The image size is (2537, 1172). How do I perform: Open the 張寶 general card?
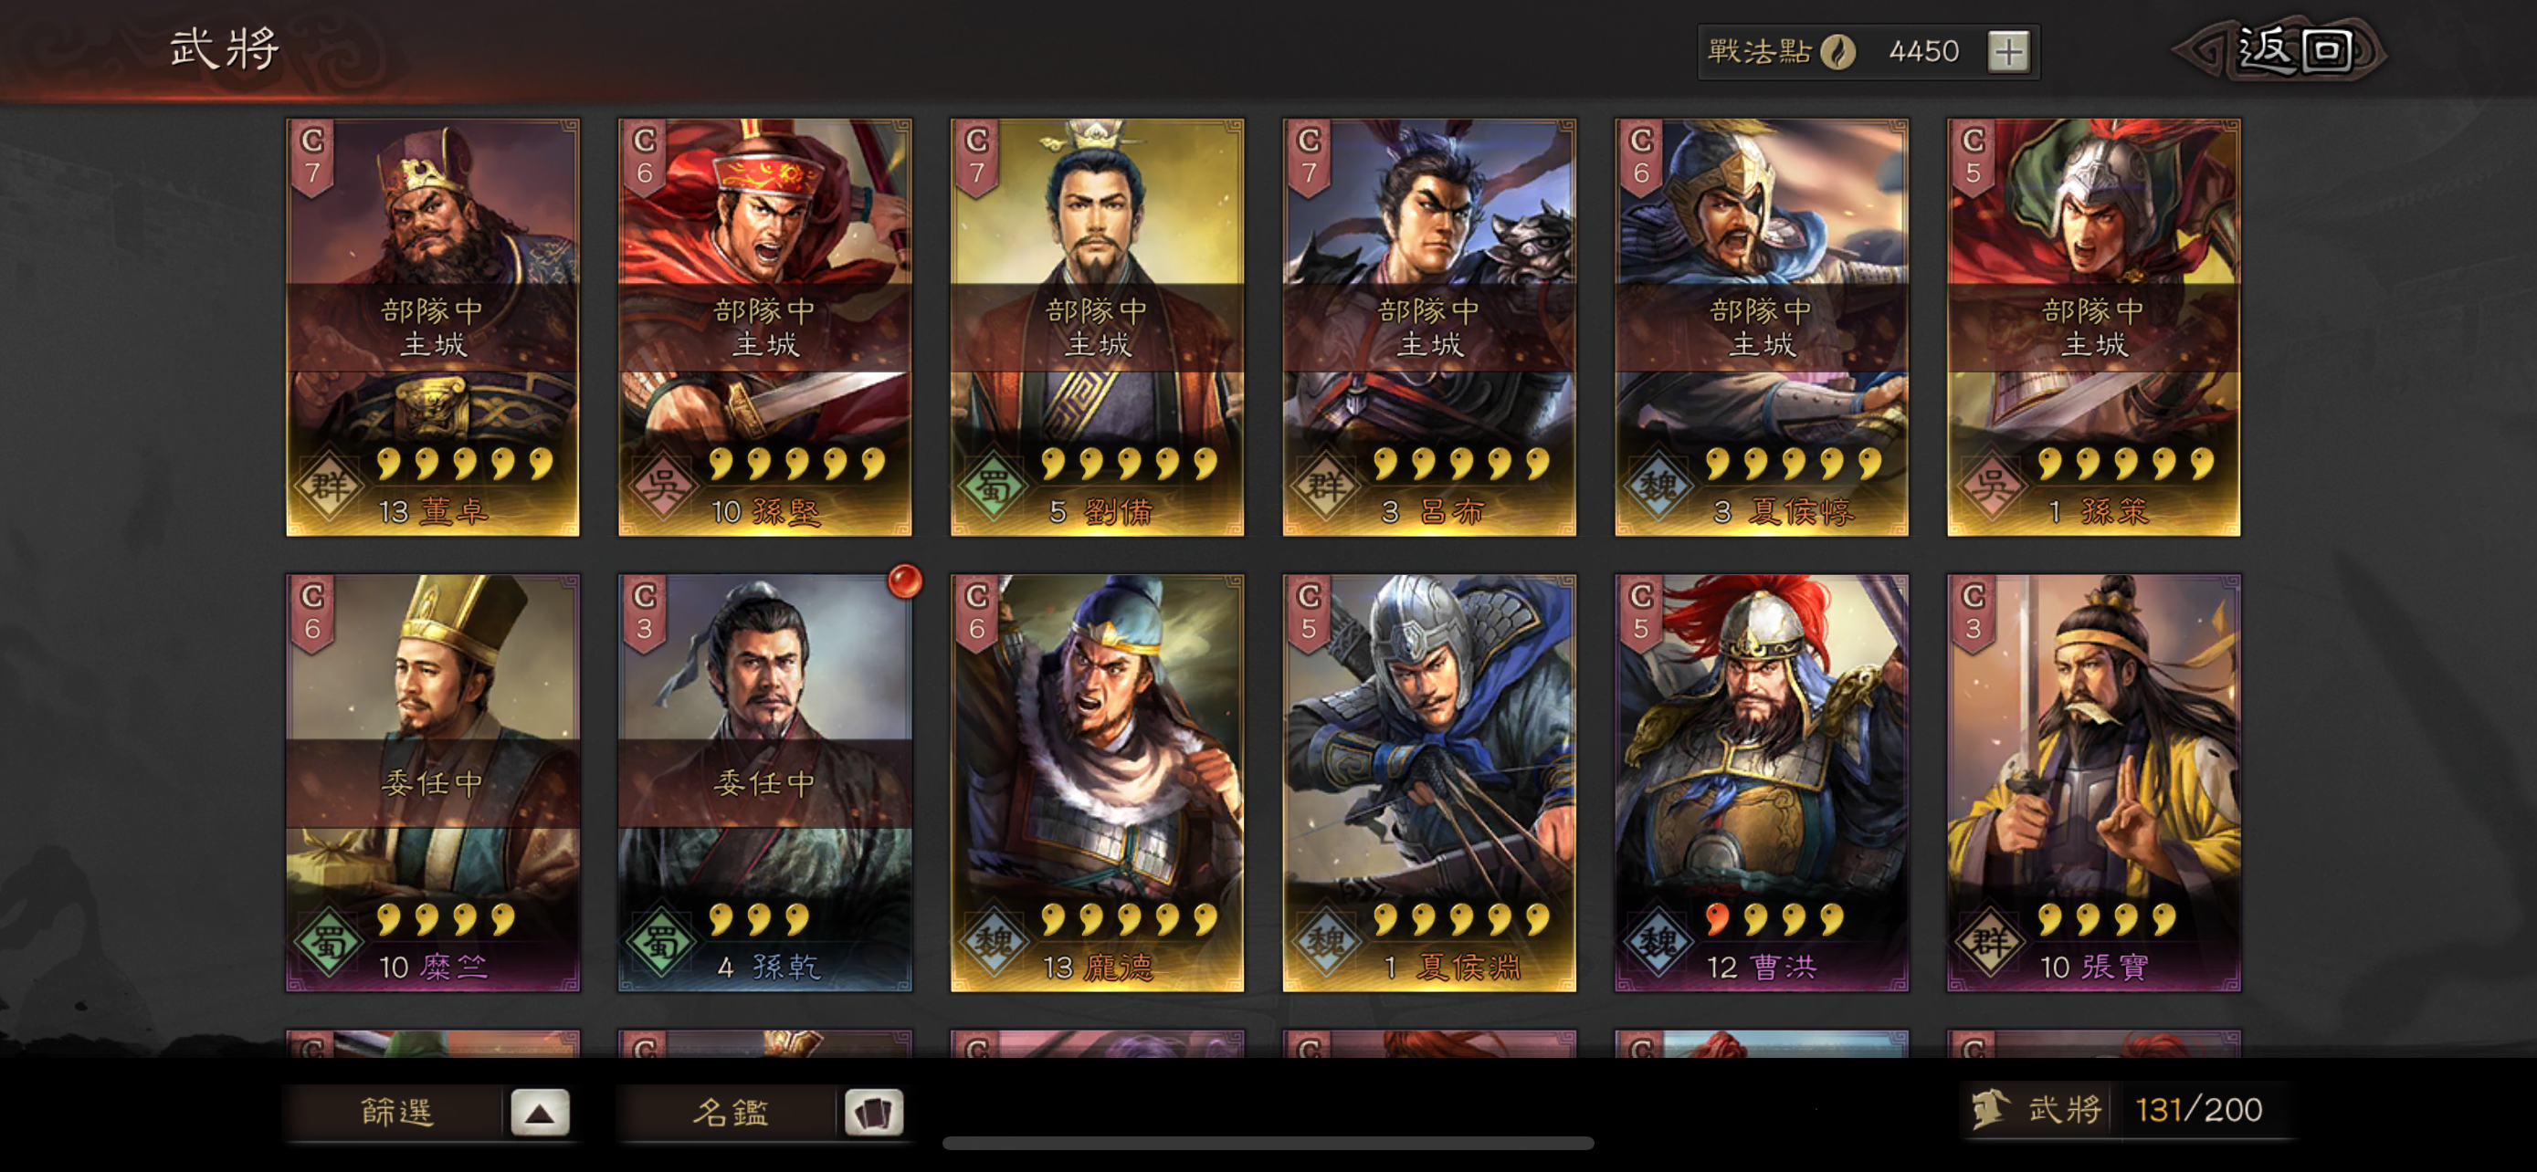[2093, 783]
